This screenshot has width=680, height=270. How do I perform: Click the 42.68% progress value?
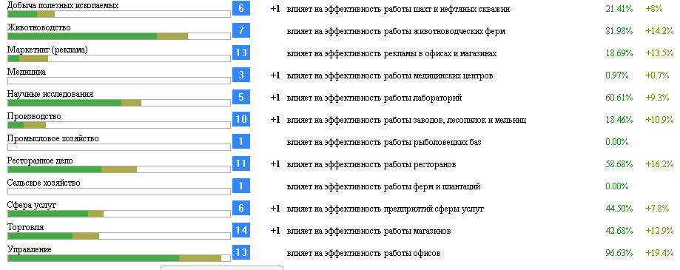(x=619, y=231)
